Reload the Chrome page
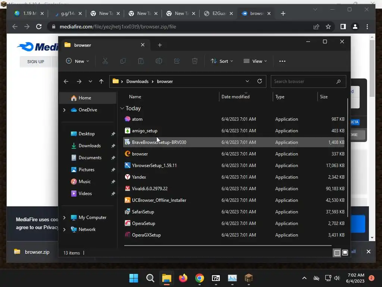The width and height of the screenshot is (382, 287). point(39,27)
